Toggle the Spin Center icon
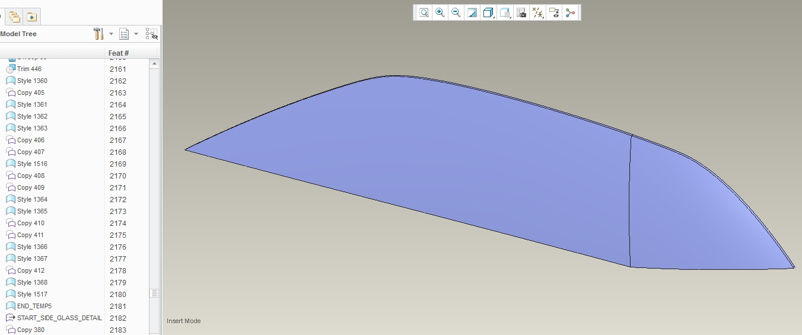 pyautogui.click(x=570, y=12)
